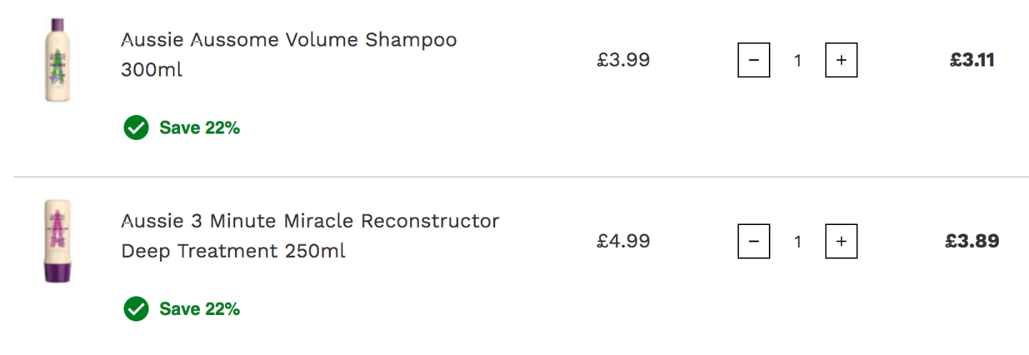Click the discounted total £3.89
Screen dimensions: 1029x355
click(x=972, y=241)
